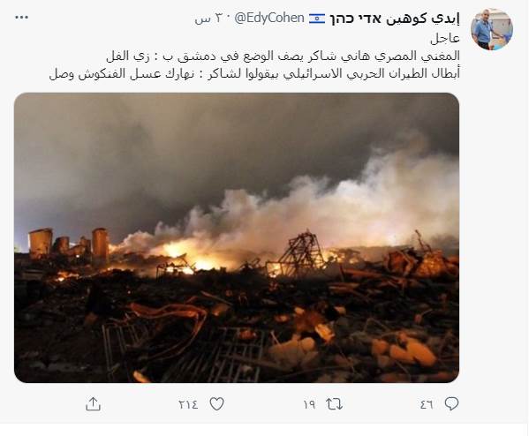Open the tweet timestamp link
Screen dimensions: 529x436
[x=208, y=19]
